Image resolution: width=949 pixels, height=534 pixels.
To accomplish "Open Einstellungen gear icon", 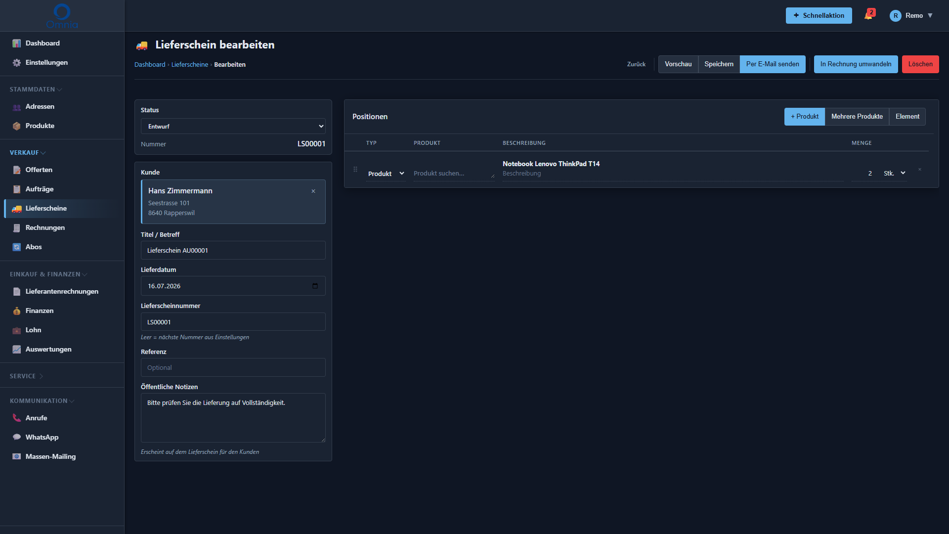I will [x=17, y=63].
